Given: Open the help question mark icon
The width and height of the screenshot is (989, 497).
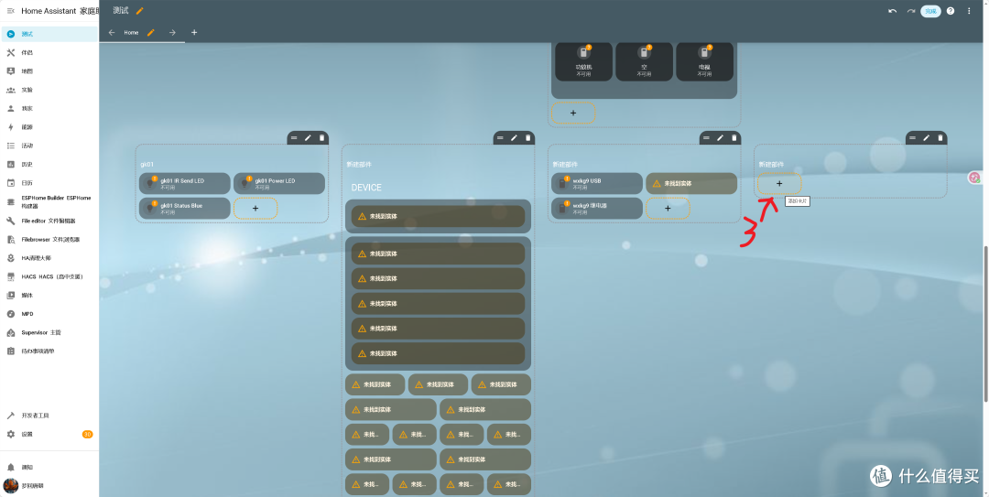Looking at the screenshot, I should pyautogui.click(x=951, y=11).
